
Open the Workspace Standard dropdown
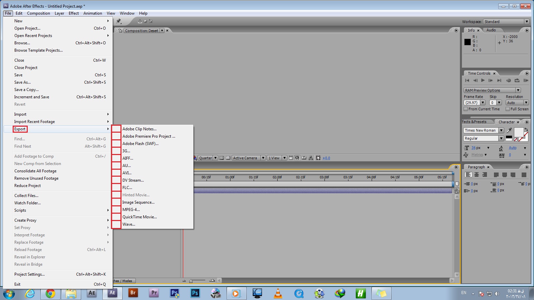506,22
